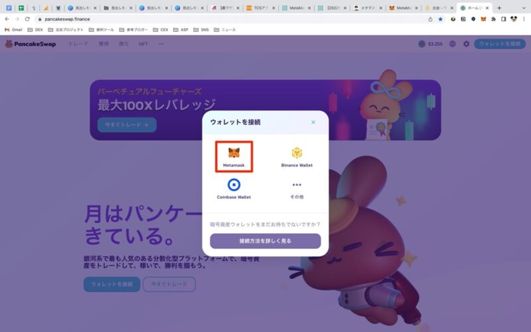Open the first dark circular extension icon
Screen dimensions: 531x332
point(453,19)
